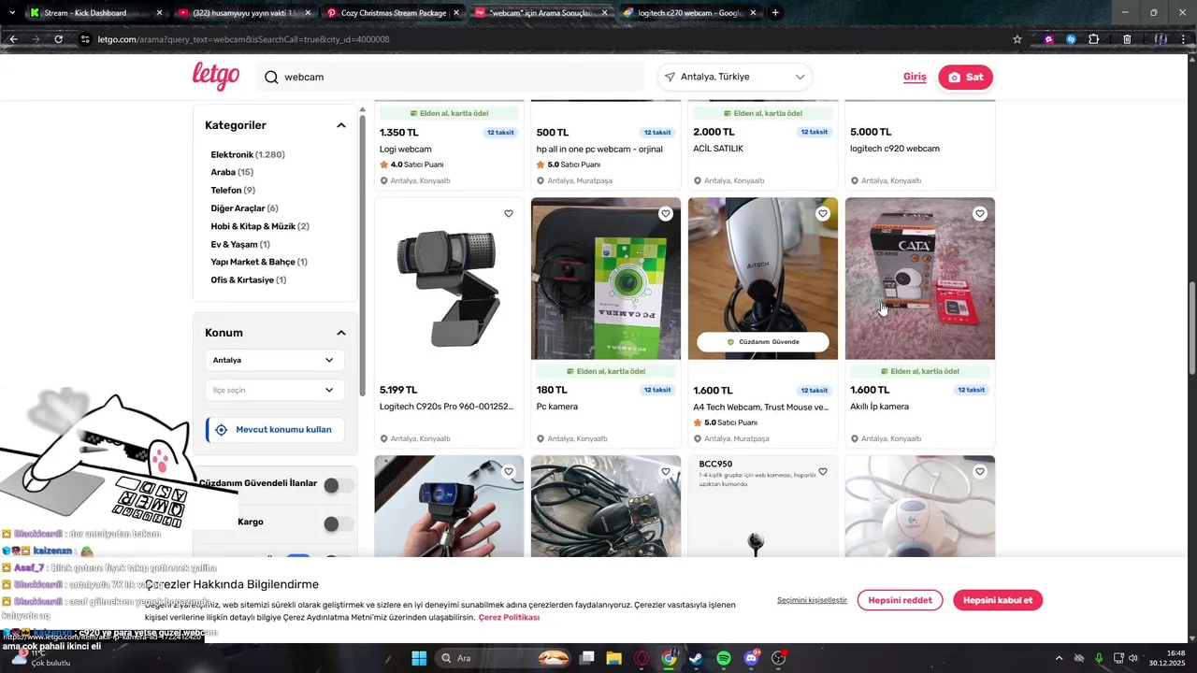Click the Sat sell button
The width and height of the screenshot is (1197, 673).
(965, 77)
